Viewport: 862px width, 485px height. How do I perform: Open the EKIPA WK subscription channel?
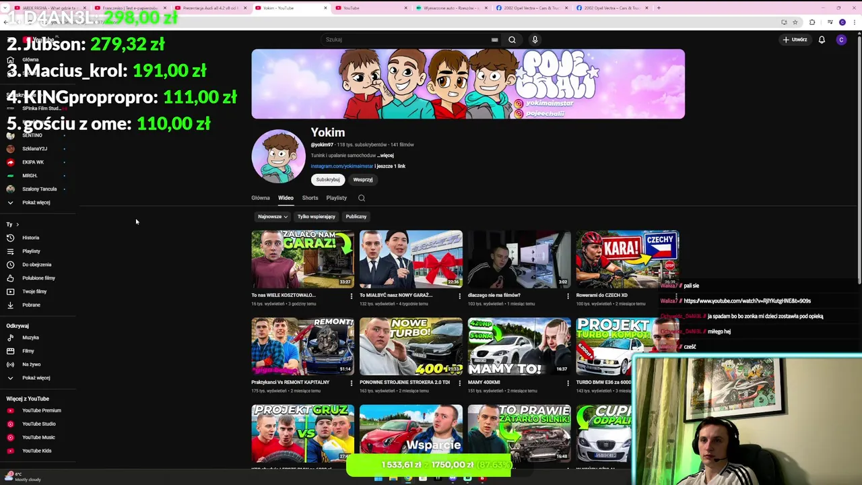click(x=33, y=162)
